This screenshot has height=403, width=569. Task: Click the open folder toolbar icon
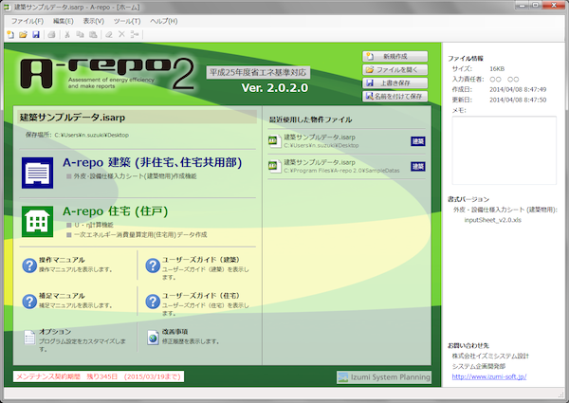point(23,34)
